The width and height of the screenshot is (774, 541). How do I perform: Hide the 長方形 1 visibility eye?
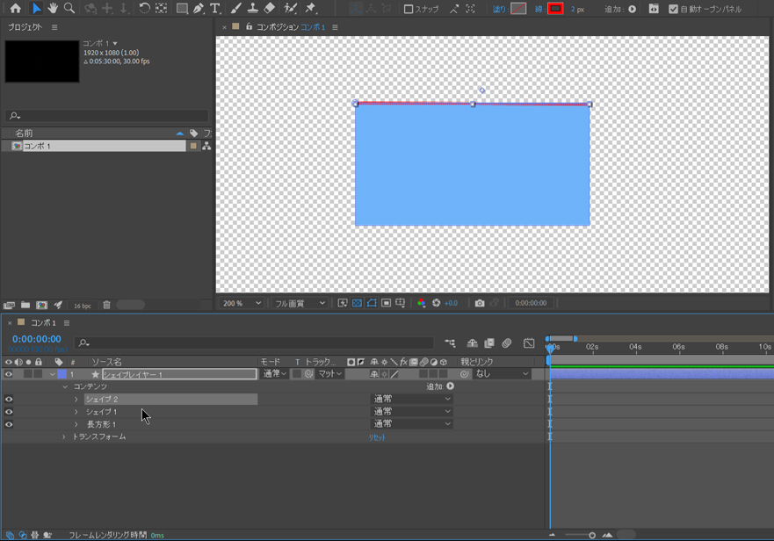9,424
